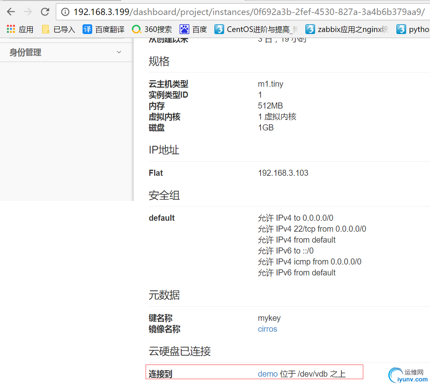The width and height of the screenshot is (430, 386).
Task: Open the 应用 apps grid bookmark
Action: [x=20, y=29]
